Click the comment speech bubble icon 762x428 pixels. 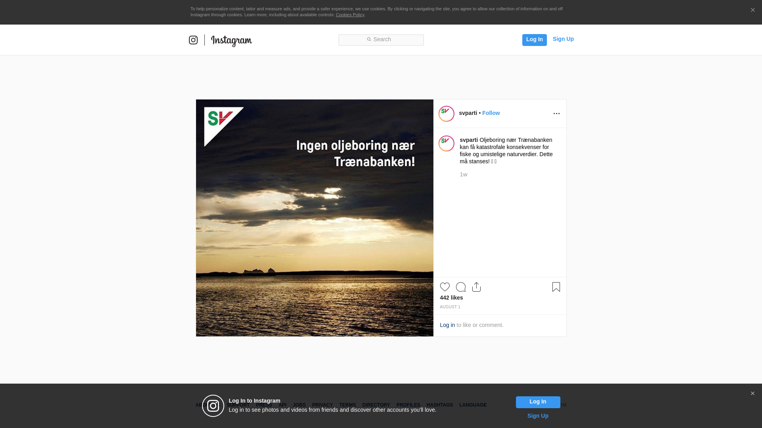pyautogui.click(x=461, y=287)
